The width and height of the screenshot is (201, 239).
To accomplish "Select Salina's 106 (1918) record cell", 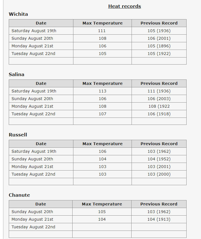I will tap(159, 114).
